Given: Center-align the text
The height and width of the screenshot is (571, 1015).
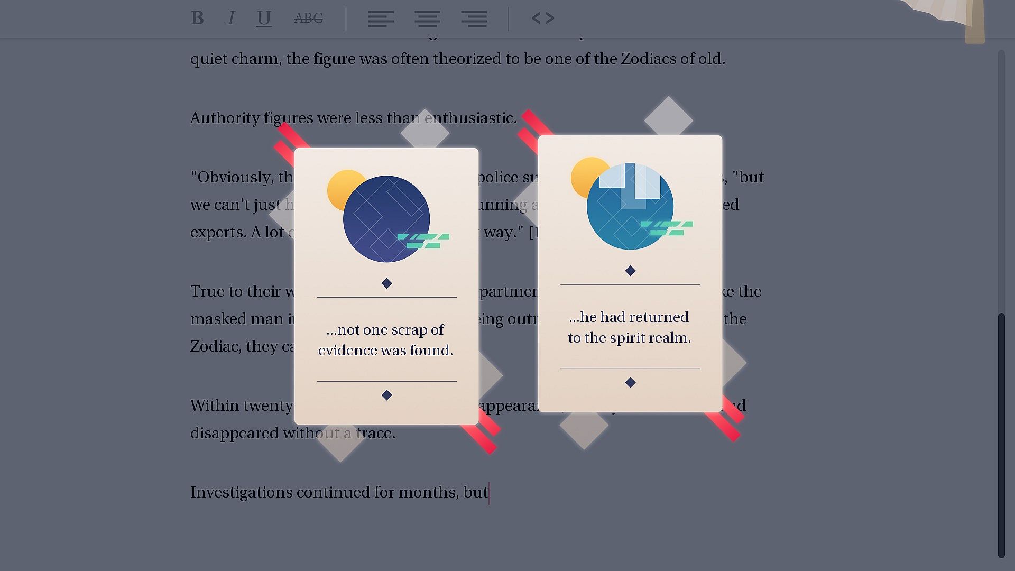Looking at the screenshot, I should pos(427,19).
